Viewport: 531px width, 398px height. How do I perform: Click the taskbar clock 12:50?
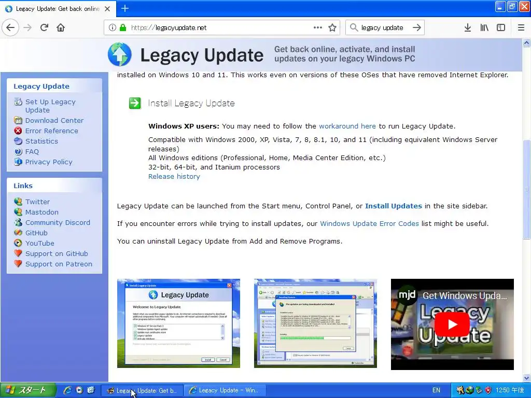[510, 390]
